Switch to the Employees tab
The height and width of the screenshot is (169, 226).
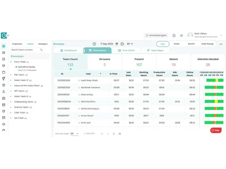[17, 44]
